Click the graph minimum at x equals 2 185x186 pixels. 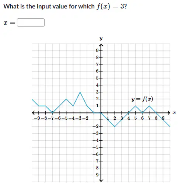(x=115, y=126)
